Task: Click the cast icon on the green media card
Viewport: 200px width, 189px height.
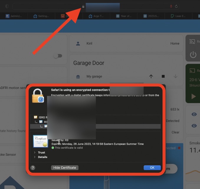Action: click(192, 71)
